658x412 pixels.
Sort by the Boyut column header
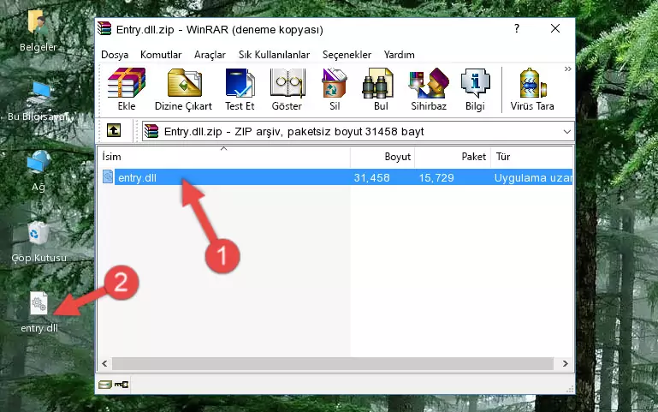(x=382, y=156)
